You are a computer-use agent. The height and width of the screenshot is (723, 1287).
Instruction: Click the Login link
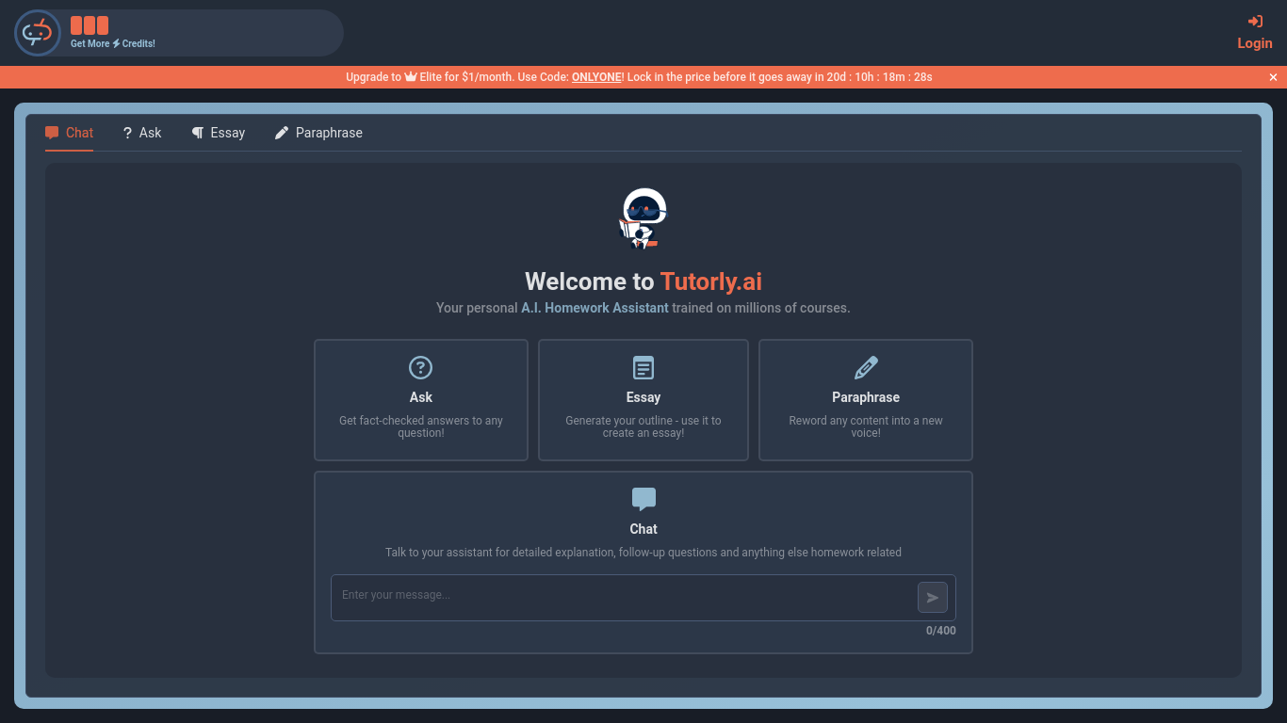click(x=1254, y=42)
